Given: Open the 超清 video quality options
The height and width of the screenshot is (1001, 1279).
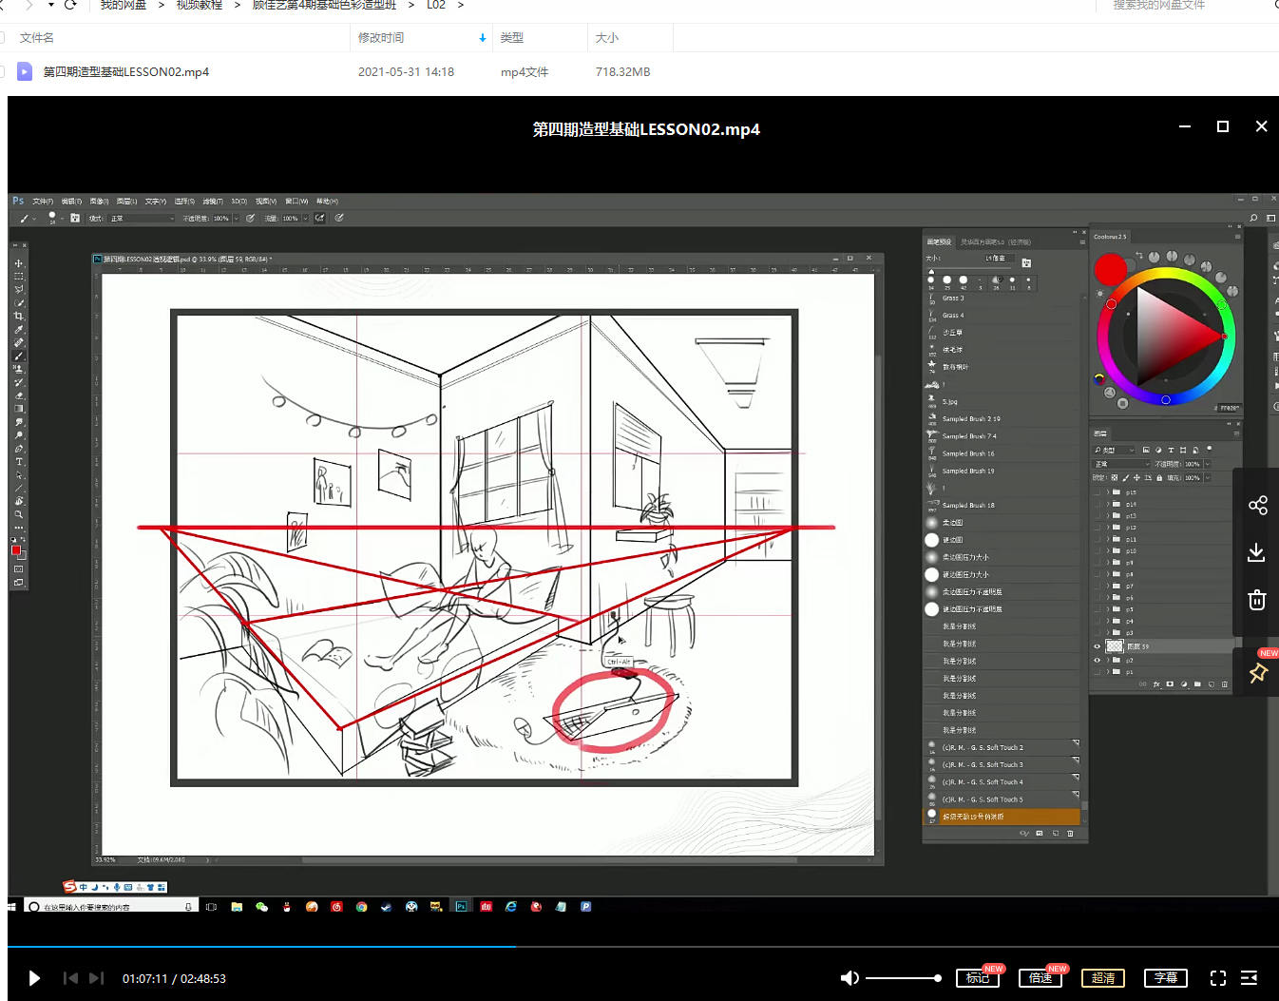Looking at the screenshot, I should point(1102,978).
